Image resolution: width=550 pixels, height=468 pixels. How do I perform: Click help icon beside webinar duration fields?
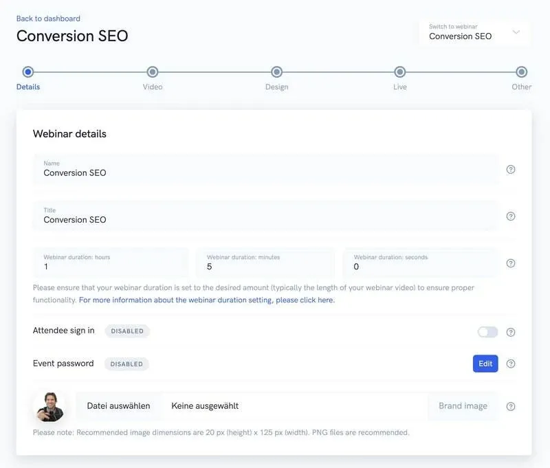coord(511,263)
